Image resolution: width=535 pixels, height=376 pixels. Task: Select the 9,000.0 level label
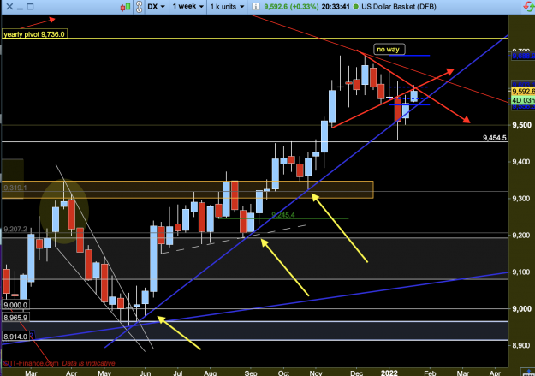click(15, 305)
